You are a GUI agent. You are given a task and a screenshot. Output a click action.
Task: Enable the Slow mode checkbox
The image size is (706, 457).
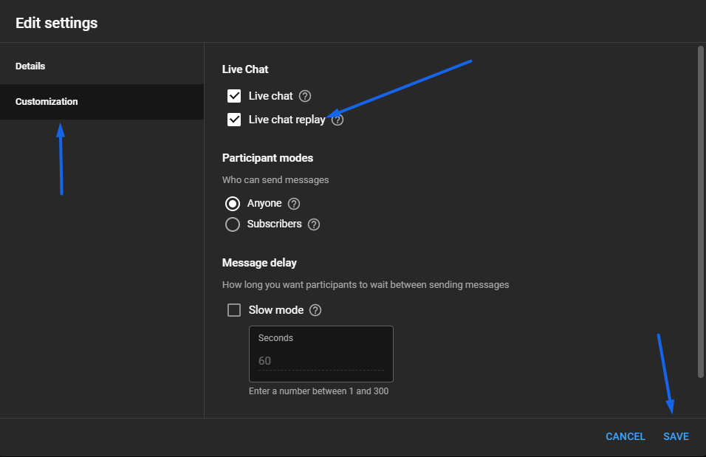[x=234, y=310]
